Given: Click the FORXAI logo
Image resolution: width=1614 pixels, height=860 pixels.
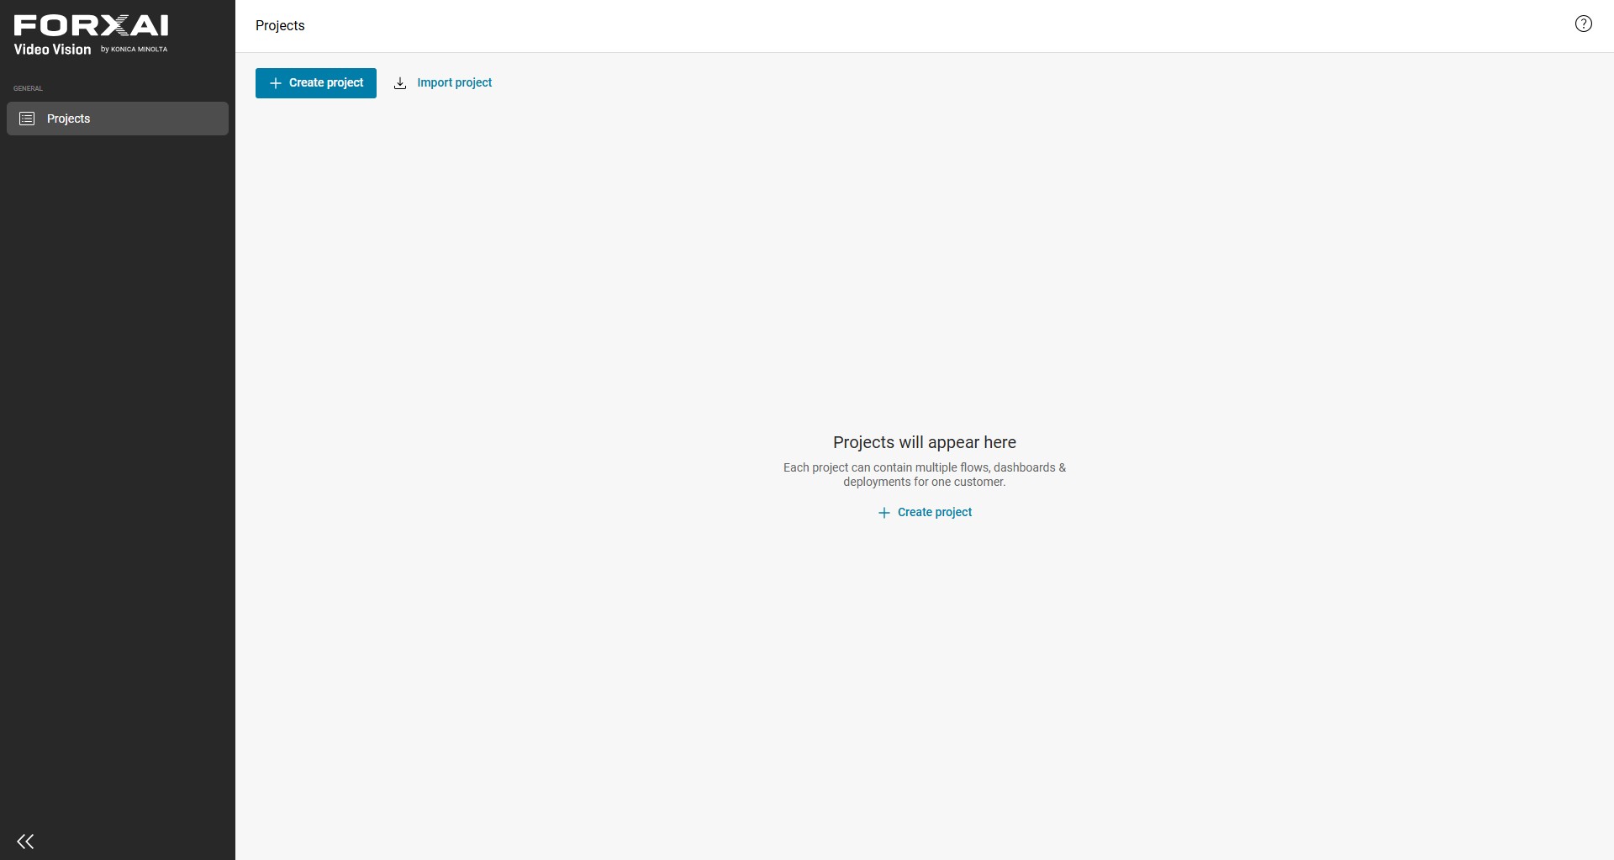Looking at the screenshot, I should 91,26.
